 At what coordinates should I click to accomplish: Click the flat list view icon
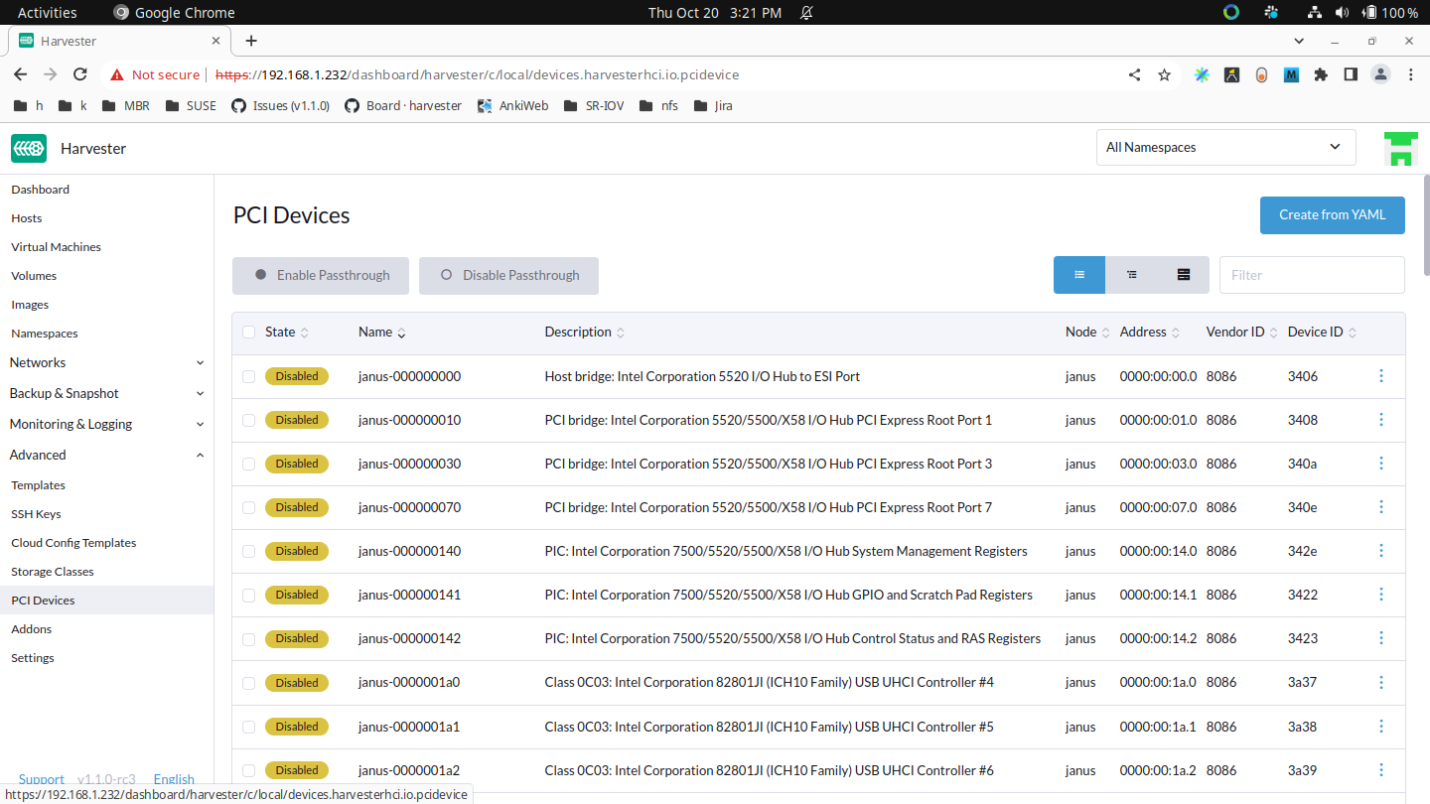(x=1079, y=275)
